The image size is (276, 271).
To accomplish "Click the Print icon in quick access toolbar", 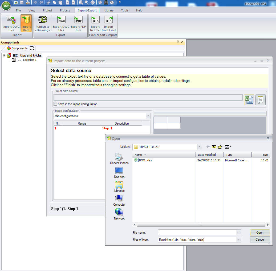I will click(x=28, y=2).
